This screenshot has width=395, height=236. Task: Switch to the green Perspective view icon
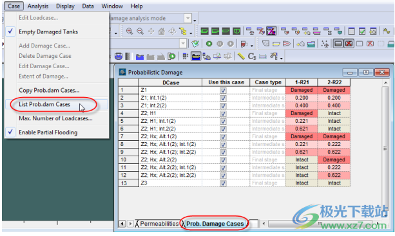coord(204,31)
